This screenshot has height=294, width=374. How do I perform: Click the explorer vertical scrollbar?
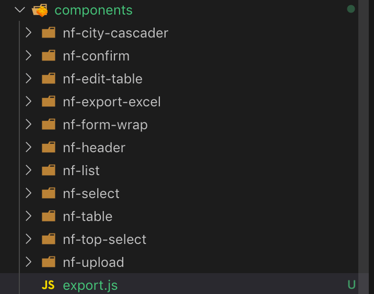pos(364,147)
